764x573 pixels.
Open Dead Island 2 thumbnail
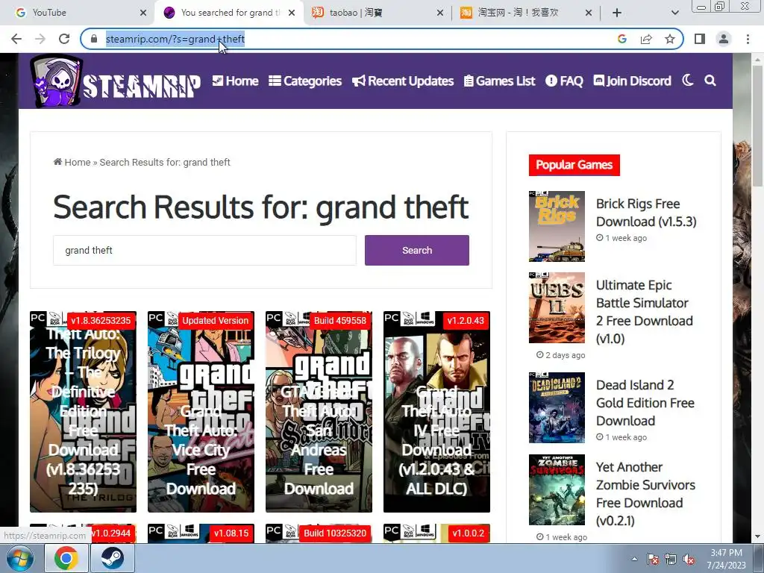[557, 407]
